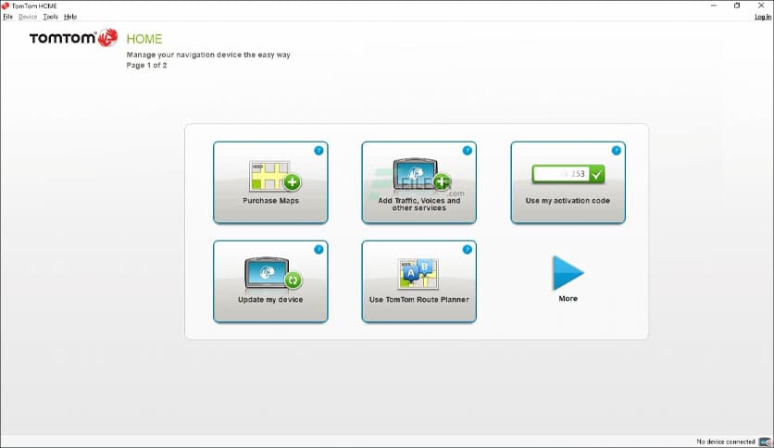774x448 pixels.
Task: Open the File menu
Action: click(8, 17)
